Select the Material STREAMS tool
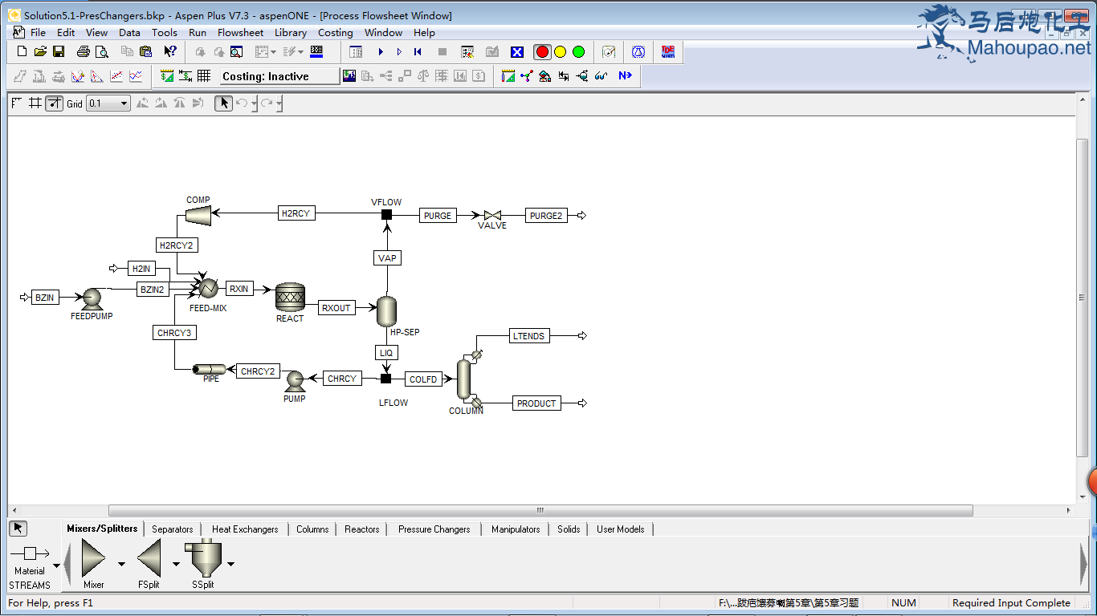Screen dimensions: 1097x616 click(30, 554)
